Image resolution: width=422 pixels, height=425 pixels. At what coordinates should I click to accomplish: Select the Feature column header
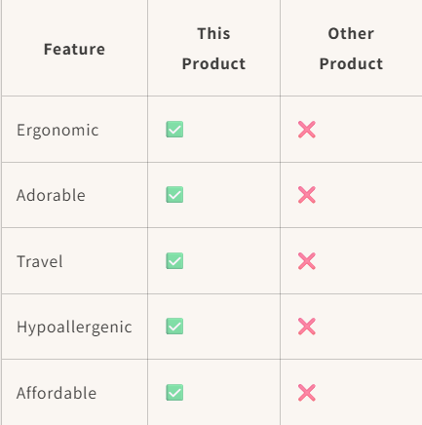(74, 50)
